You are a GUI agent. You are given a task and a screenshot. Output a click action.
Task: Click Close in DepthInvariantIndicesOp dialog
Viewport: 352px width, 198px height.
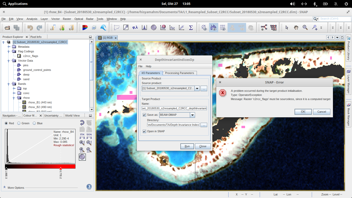203,146
